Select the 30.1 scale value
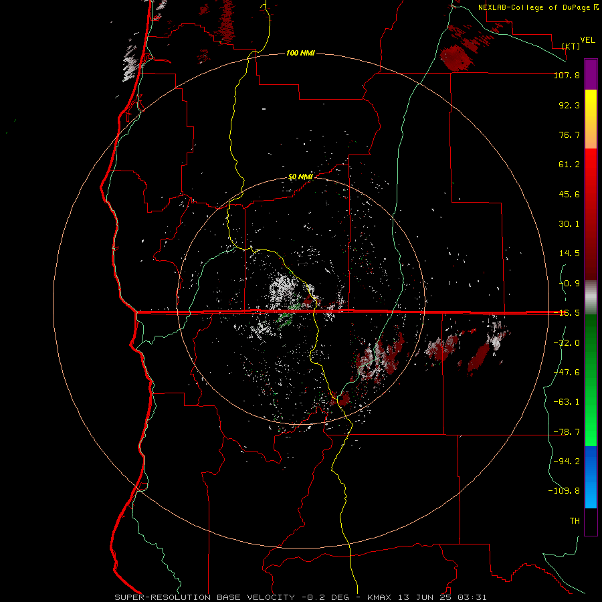 (569, 224)
